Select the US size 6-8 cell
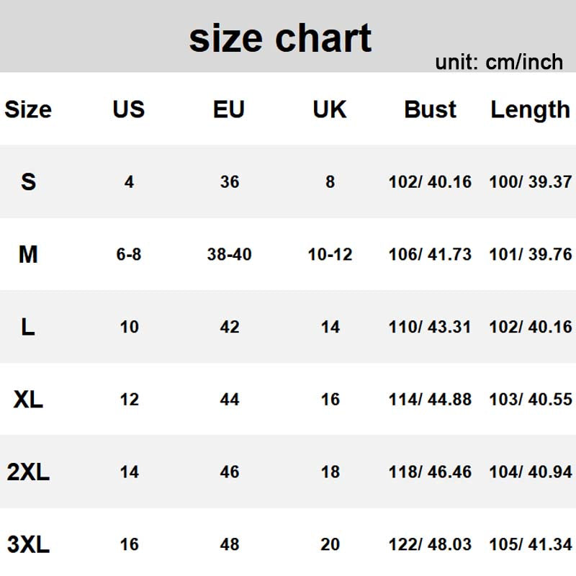 tap(128, 254)
